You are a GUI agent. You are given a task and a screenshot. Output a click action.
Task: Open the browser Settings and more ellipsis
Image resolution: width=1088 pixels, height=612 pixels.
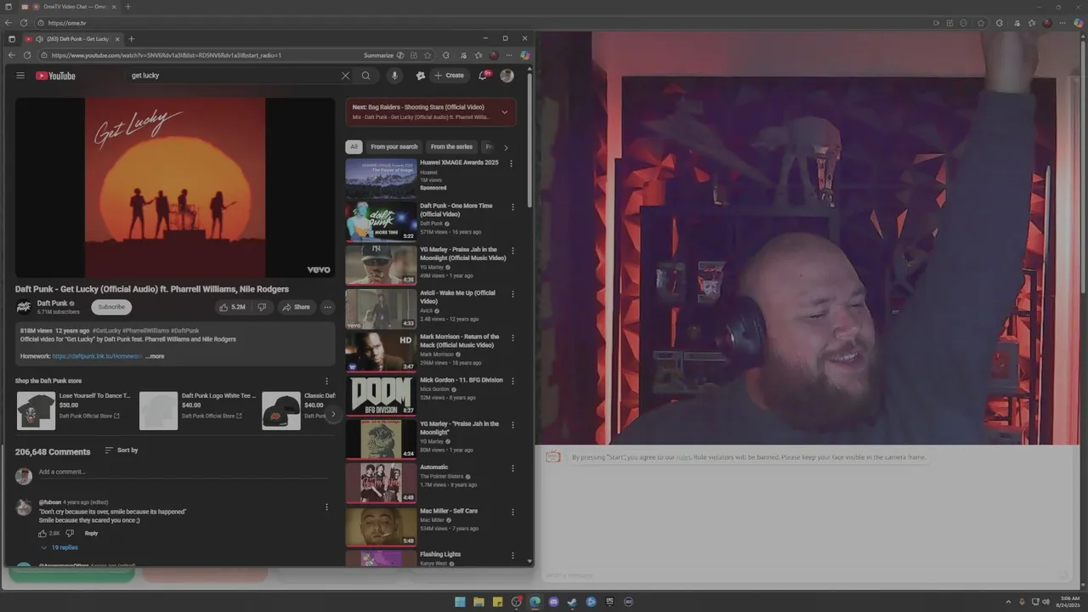[509, 55]
